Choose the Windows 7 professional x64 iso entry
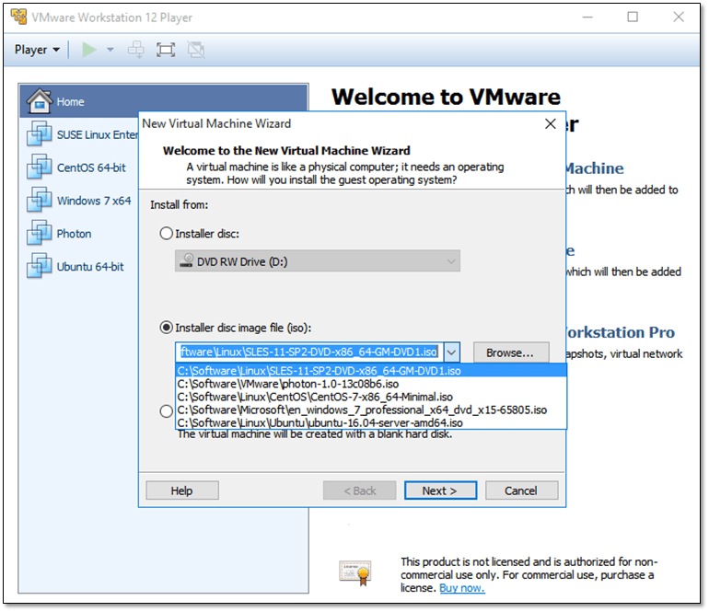This screenshot has width=709, height=612. 371,410
